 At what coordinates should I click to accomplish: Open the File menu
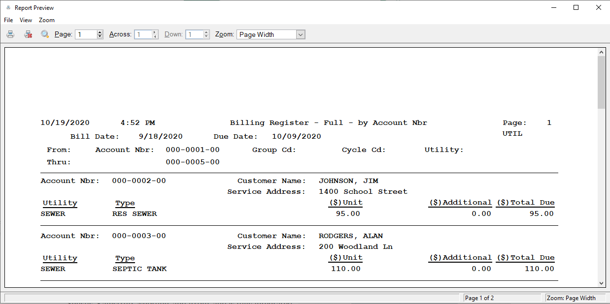[8, 20]
